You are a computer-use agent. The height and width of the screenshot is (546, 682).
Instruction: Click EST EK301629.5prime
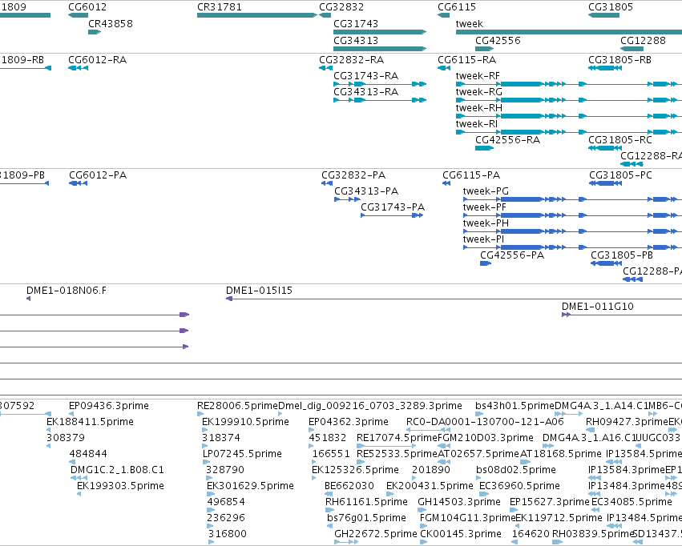pyautogui.click(x=211, y=494)
